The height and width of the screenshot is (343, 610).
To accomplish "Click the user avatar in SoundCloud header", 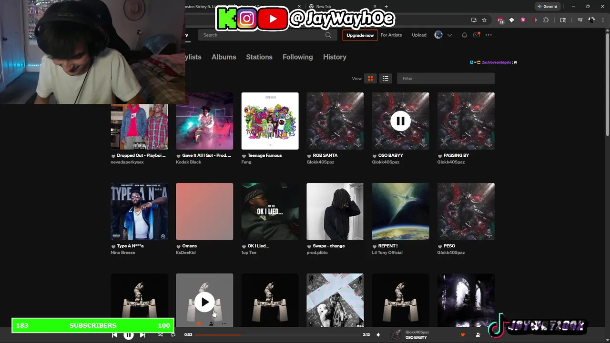I will (438, 35).
